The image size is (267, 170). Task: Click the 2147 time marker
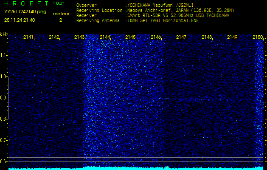click(181, 37)
